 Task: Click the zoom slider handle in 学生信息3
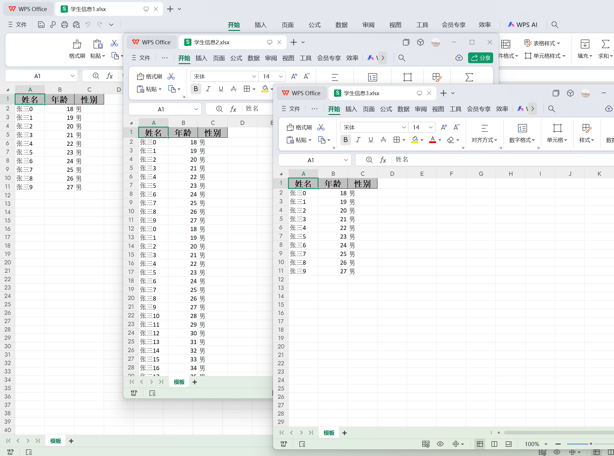(591, 444)
